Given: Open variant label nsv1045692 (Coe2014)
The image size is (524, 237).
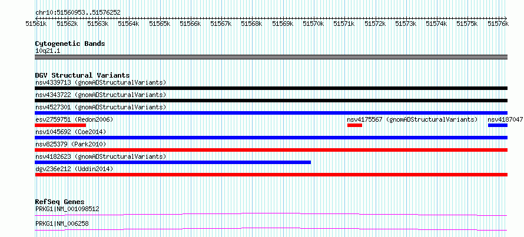Looking at the screenshot, I should pos(71,132).
